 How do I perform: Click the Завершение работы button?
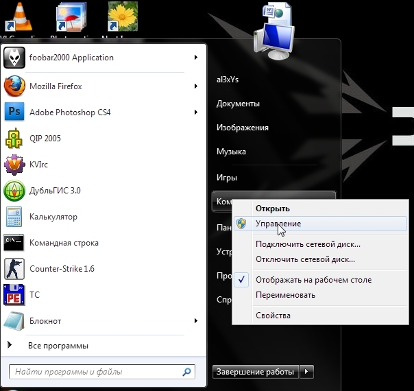[255, 372]
